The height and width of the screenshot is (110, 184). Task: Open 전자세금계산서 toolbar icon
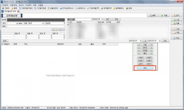pos(67,8)
